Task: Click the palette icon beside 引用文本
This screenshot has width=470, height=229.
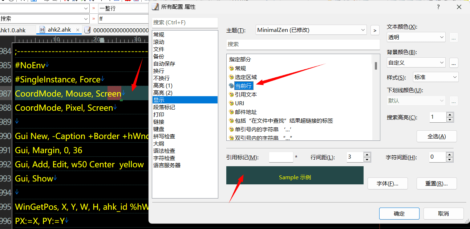Action: tap(231, 94)
